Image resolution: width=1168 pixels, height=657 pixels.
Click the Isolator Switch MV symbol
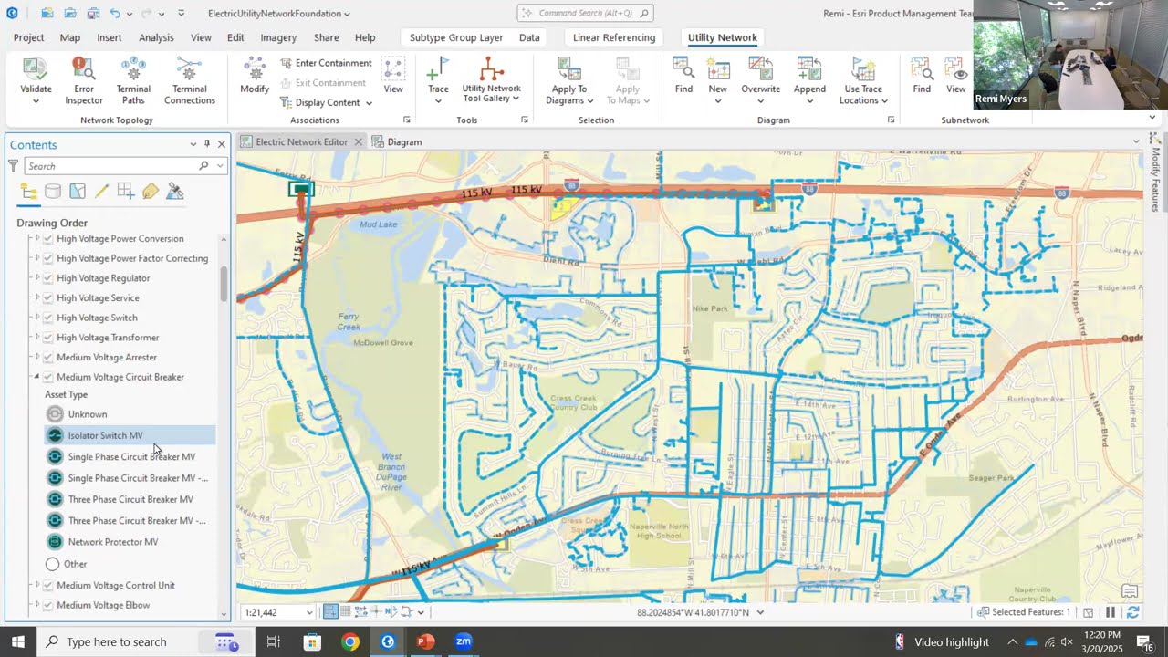click(55, 435)
